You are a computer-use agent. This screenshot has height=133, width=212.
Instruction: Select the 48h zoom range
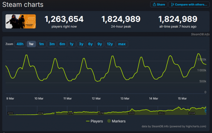(20, 44)
